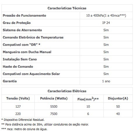
Task: Select the Sistema de Aterramento row label
Action: [x=22, y=30]
